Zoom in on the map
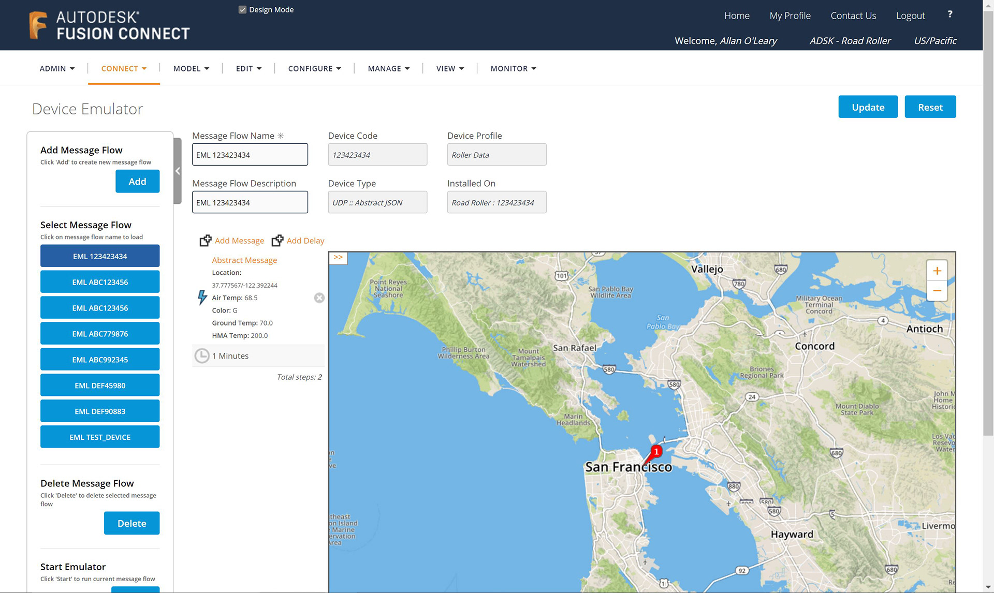This screenshot has width=994, height=593. click(x=937, y=271)
